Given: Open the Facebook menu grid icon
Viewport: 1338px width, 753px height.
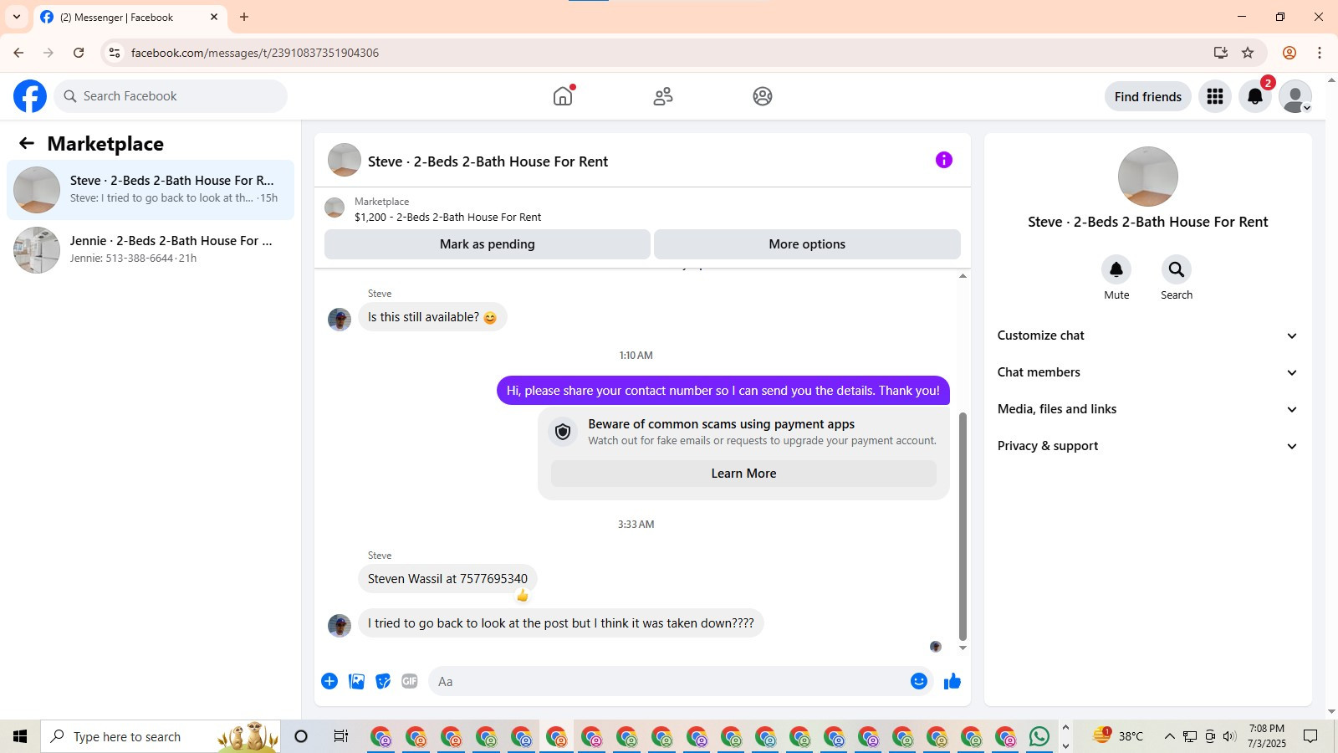Looking at the screenshot, I should (x=1215, y=96).
